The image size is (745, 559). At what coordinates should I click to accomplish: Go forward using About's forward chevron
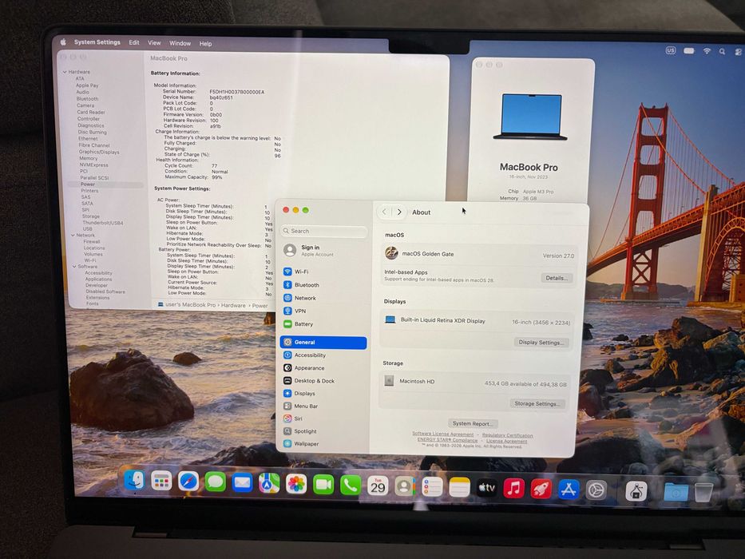tap(399, 212)
